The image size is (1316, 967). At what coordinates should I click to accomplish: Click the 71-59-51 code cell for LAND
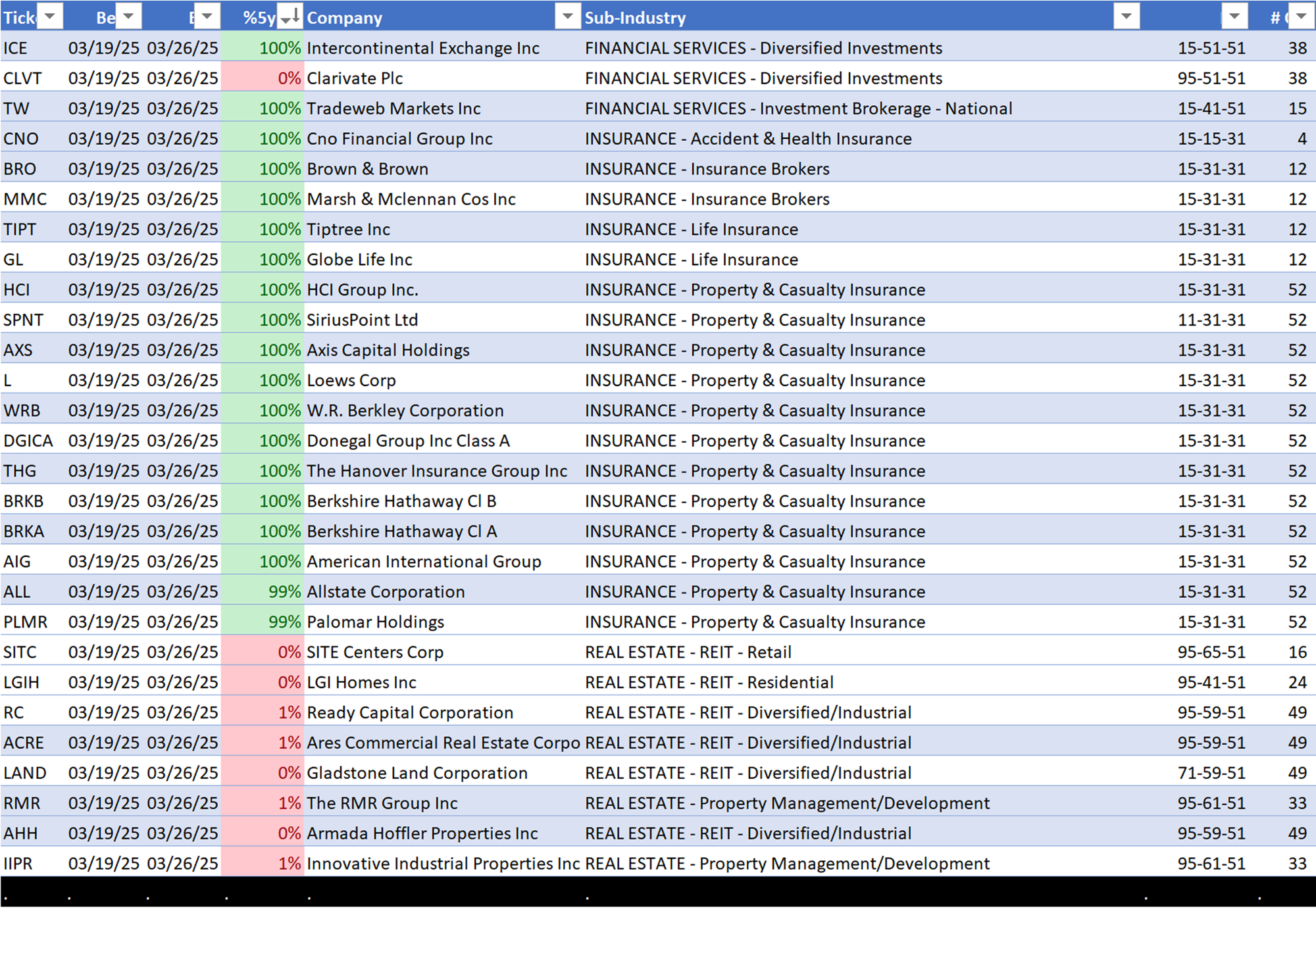(1211, 773)
